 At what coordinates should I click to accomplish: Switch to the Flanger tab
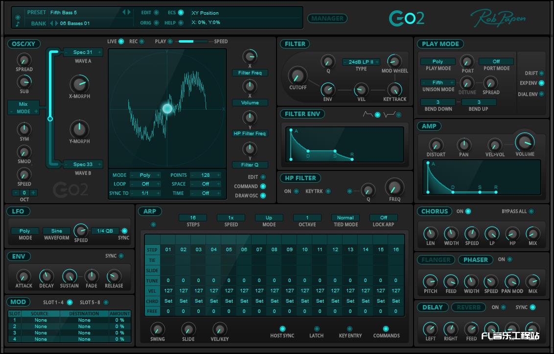[436, 260]
